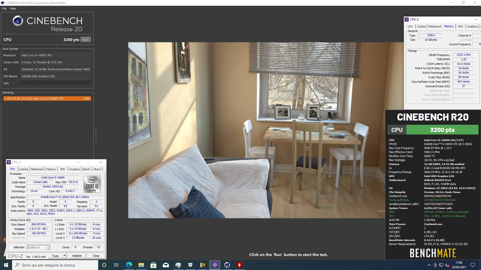Open the Windows Start menu
481x270 pixels.
[6, 265]
